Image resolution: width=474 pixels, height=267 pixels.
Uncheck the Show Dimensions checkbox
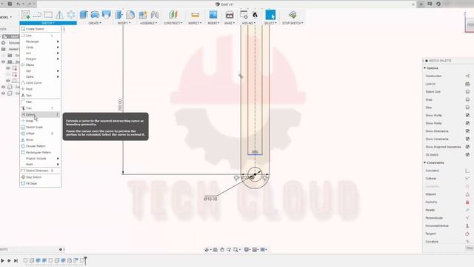tap(467, 131)
